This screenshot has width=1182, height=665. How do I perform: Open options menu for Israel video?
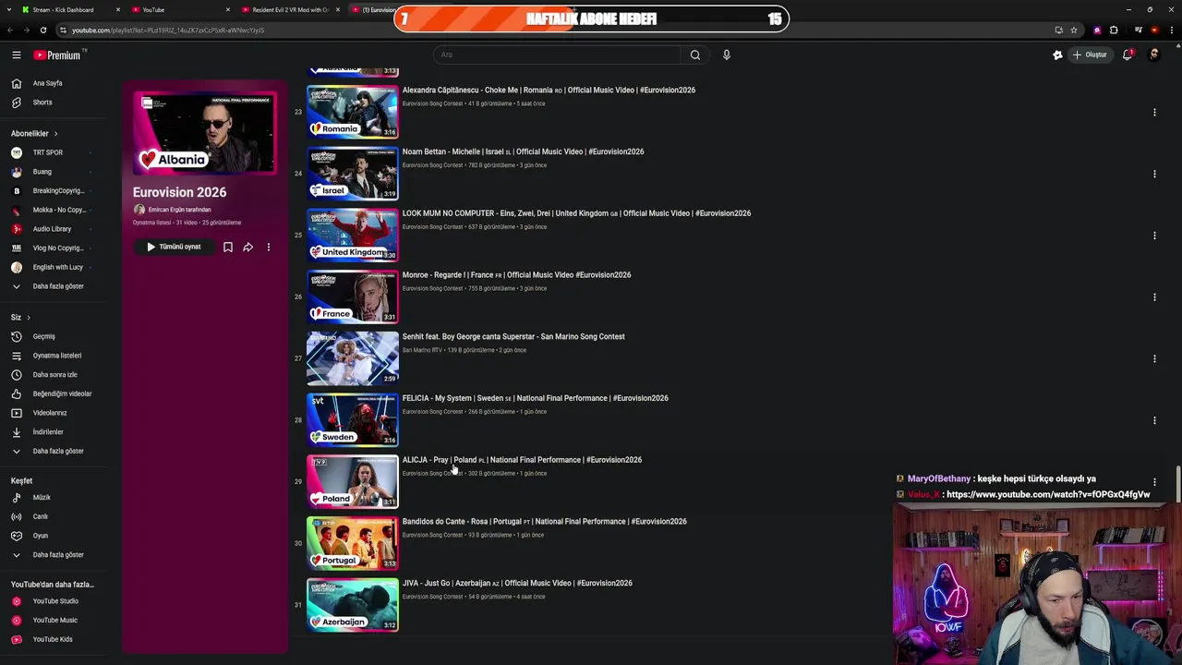click(1154, 174)
